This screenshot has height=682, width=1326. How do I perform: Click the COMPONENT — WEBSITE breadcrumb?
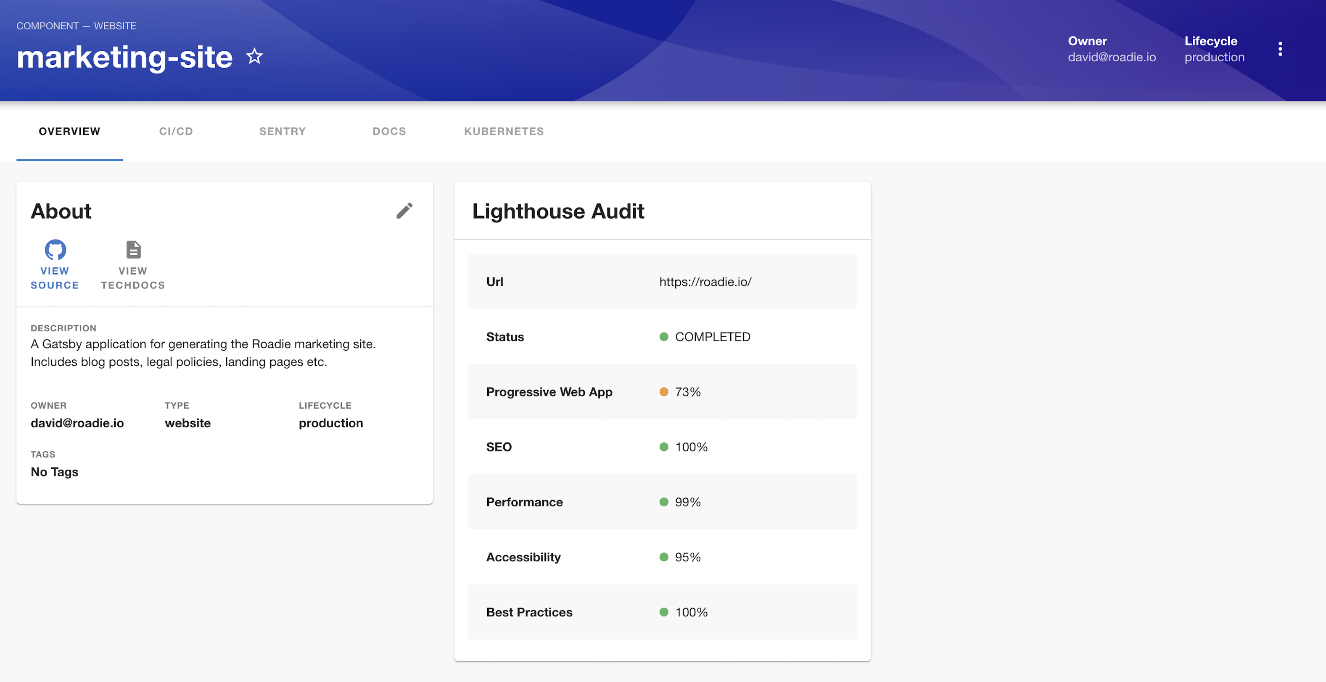click(x=76, y=25)
